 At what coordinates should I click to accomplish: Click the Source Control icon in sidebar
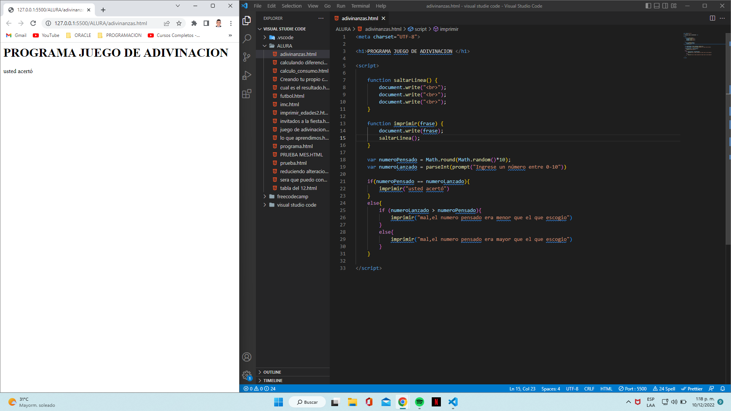[246, 56]
